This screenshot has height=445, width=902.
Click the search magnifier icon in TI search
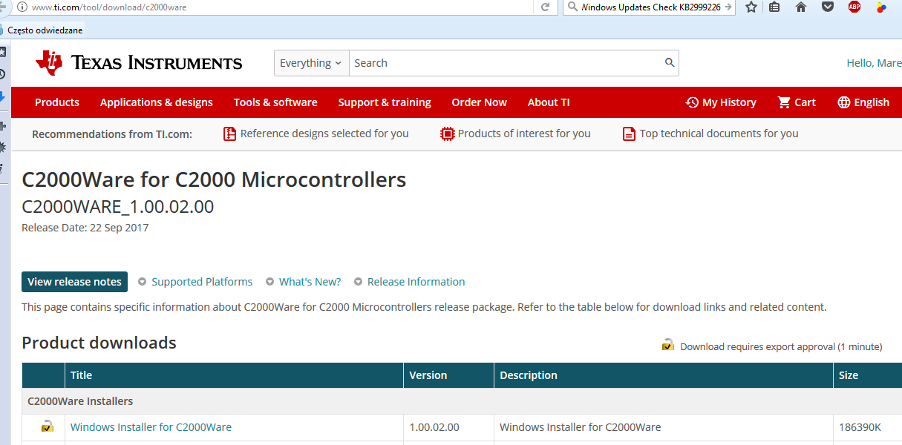pos(670,63)
